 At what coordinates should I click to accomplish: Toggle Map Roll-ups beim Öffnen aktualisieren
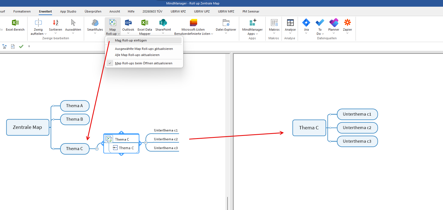click(144, 63)
